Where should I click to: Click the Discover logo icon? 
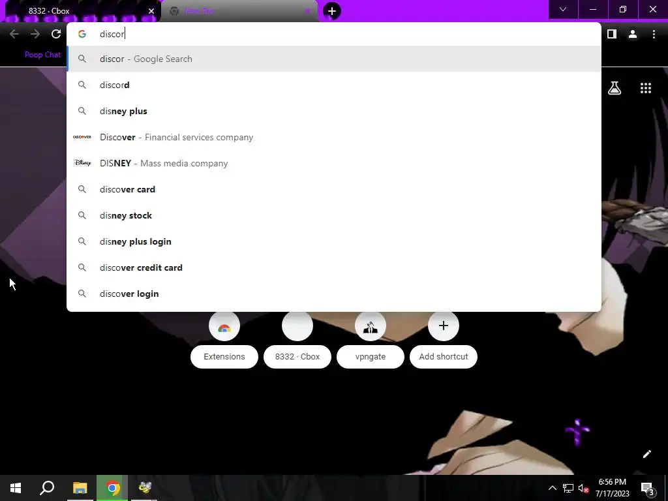pos(82,137)
